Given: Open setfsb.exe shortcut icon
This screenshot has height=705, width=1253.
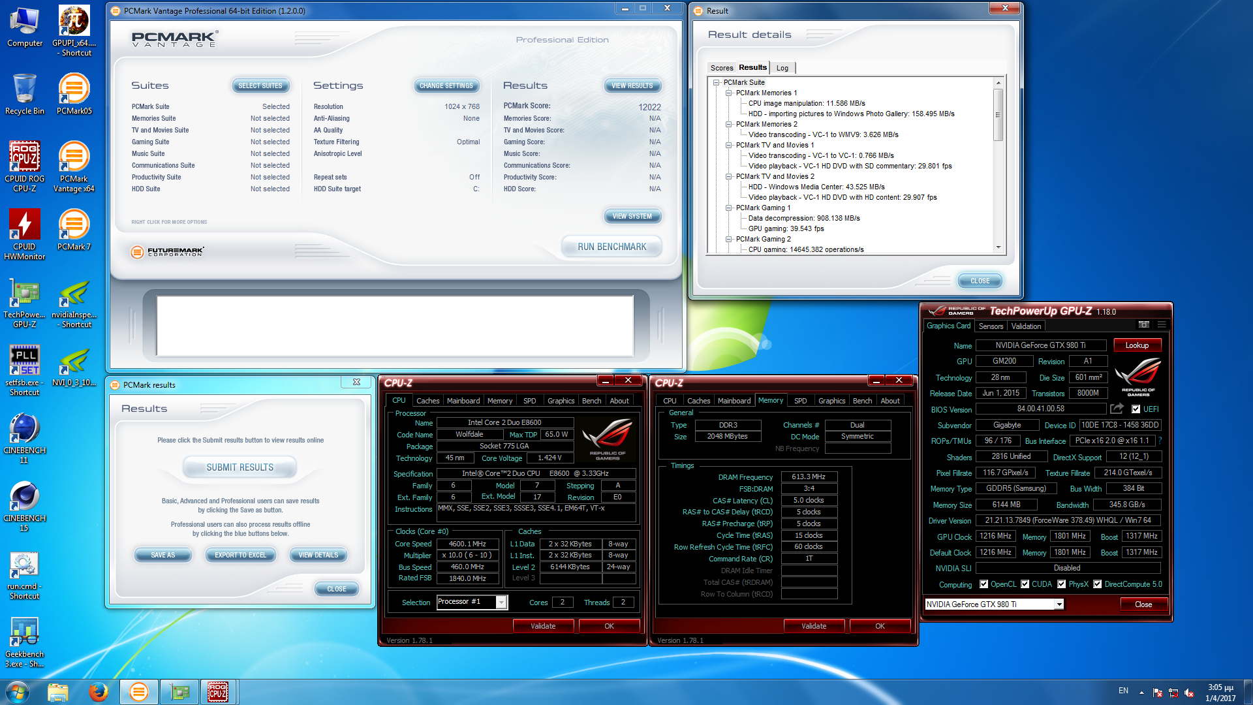Looking at the screenshot, I should point(25,370).
